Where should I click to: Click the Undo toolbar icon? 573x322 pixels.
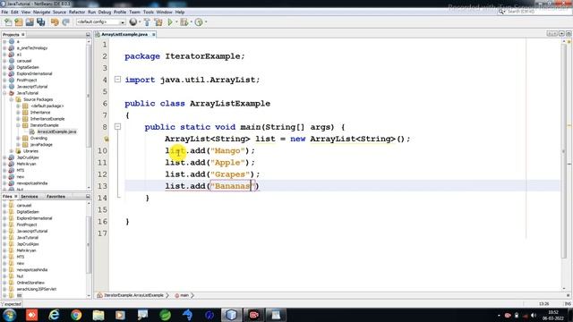(55, 22)
